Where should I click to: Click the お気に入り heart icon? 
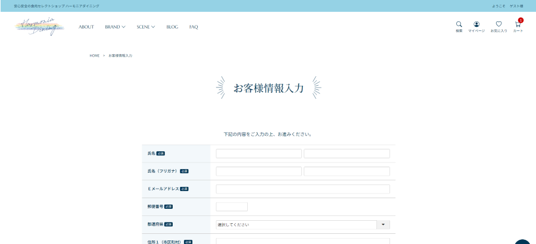(x=498, y=25)
